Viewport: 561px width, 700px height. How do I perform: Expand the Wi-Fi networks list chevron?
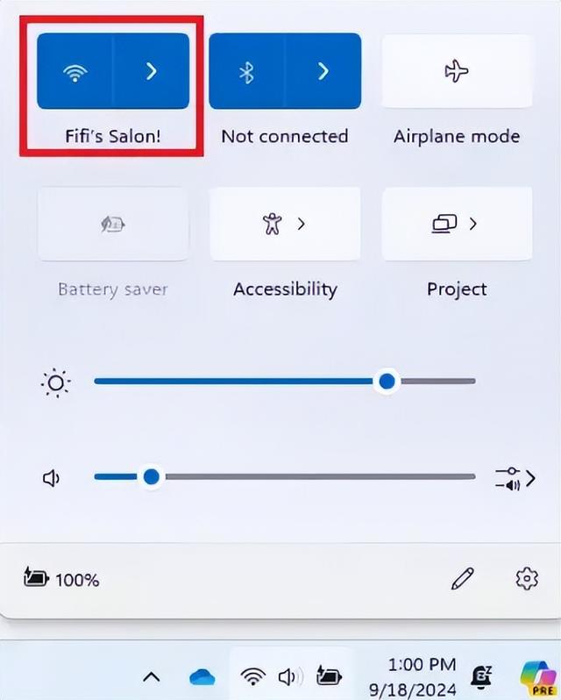pos(151,71)
